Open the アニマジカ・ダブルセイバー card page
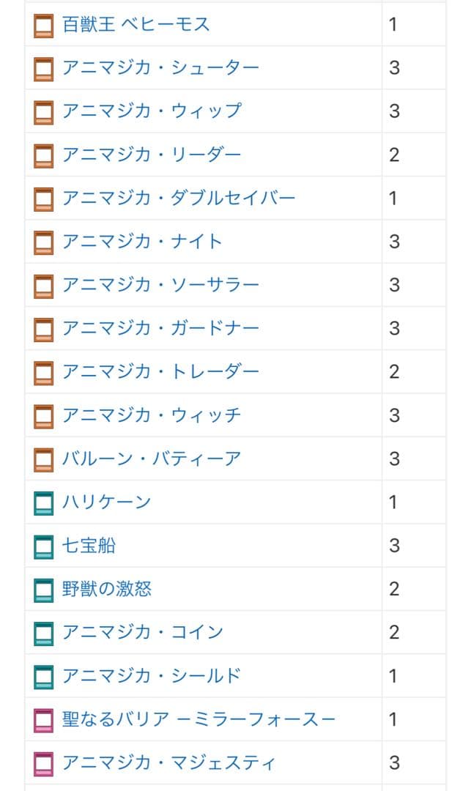 click(x=179, y=198)
